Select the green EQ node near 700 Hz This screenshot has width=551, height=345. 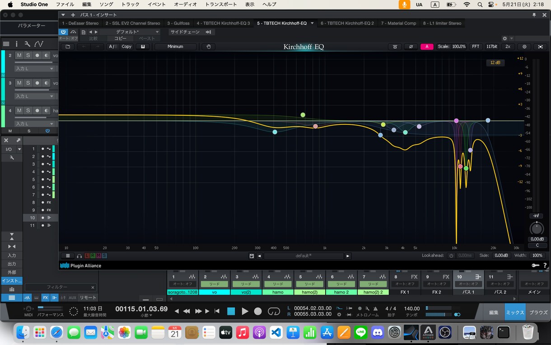tap(303, 115)
